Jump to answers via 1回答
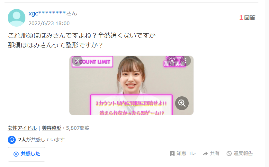This screenshot has width=269, height=167. click(x=247, y=18)
